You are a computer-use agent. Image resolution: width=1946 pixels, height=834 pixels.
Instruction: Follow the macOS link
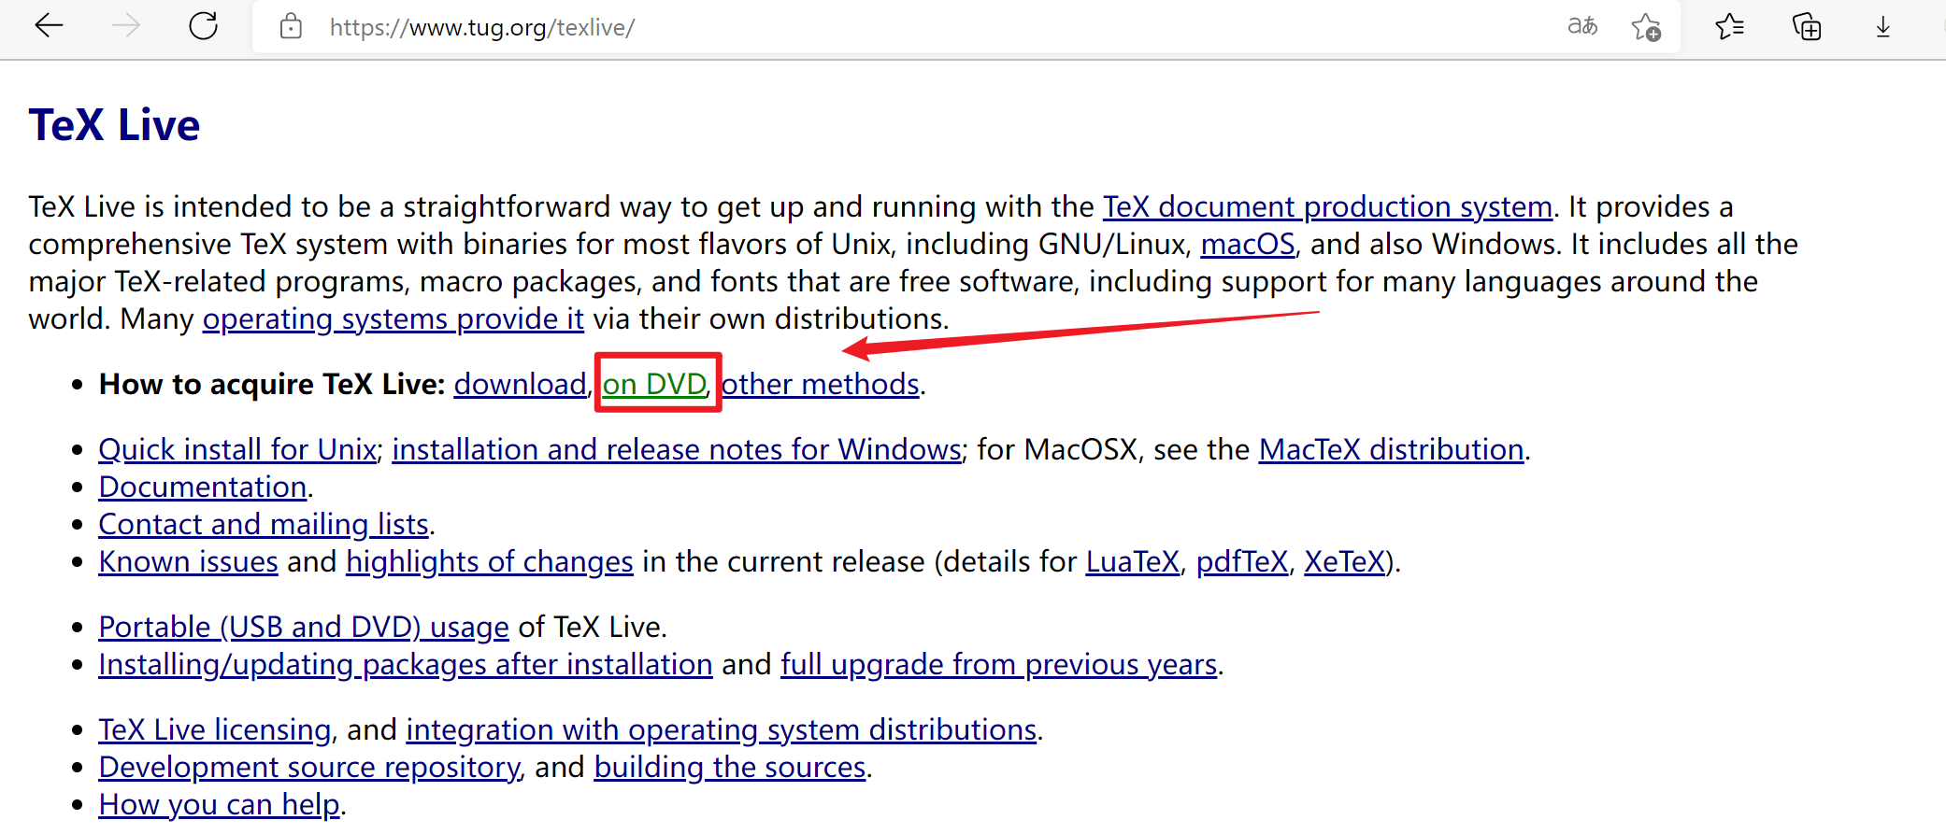point(1248,244)
